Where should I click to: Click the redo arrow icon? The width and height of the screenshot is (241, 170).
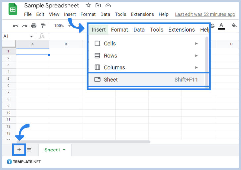coord(24,26)
